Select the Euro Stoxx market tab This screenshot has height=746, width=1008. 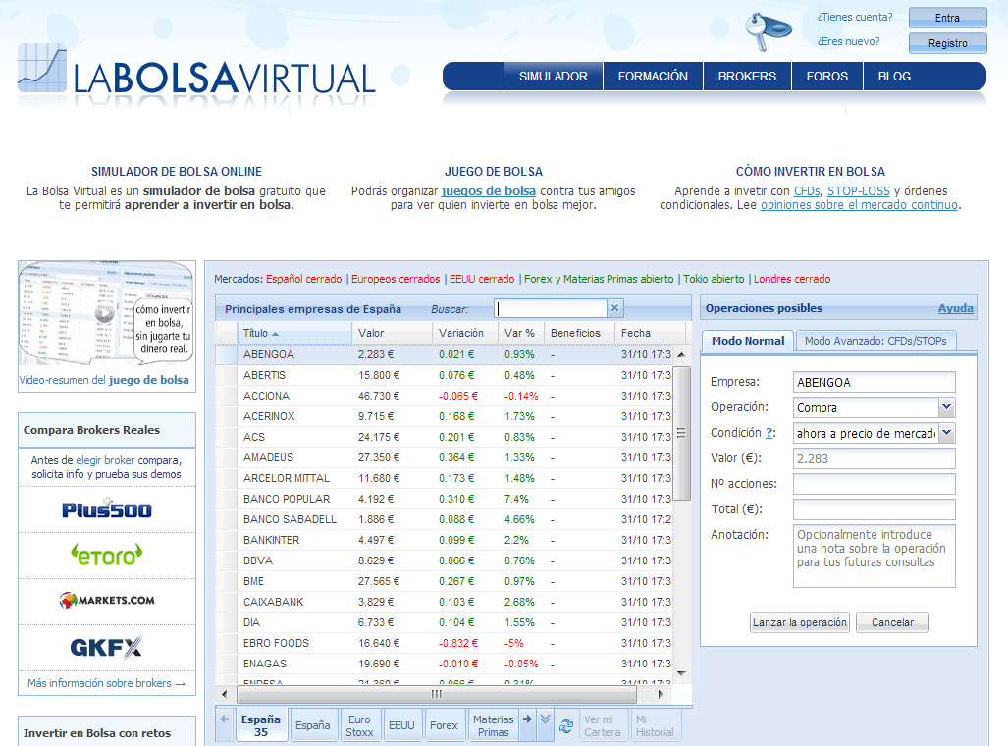(359, 726)
